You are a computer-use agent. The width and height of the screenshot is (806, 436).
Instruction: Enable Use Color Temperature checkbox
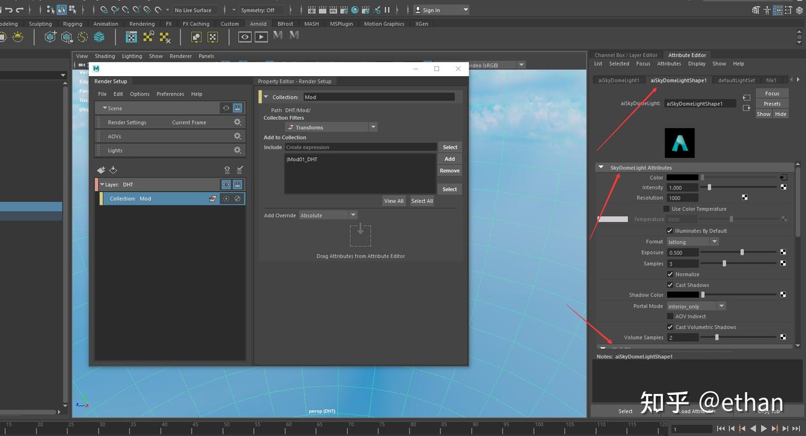(667, 209)
